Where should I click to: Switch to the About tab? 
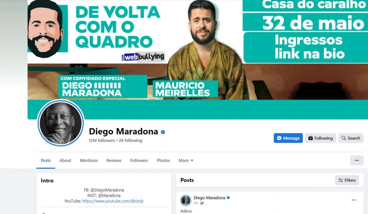point(65,160)
